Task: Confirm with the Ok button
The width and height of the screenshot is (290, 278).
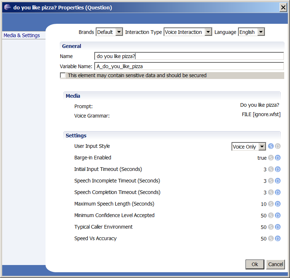Action: [x=255, y=264]
